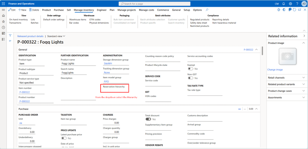Image resolution: width=308 pixels, height=149 pixels.
Task: Open the AD user profile avatar
Action: click(304, 4)
